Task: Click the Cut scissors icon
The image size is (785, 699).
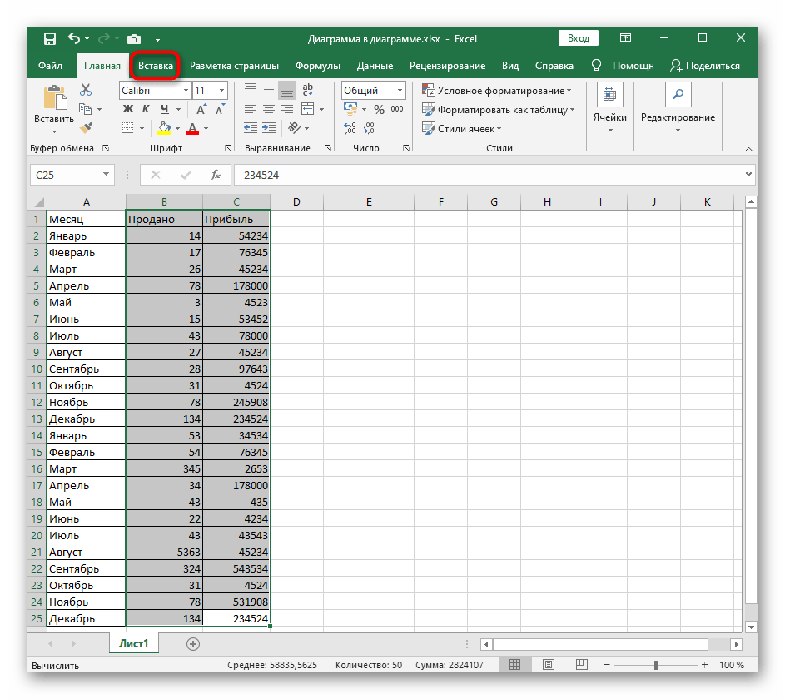Action: (86, 90)
